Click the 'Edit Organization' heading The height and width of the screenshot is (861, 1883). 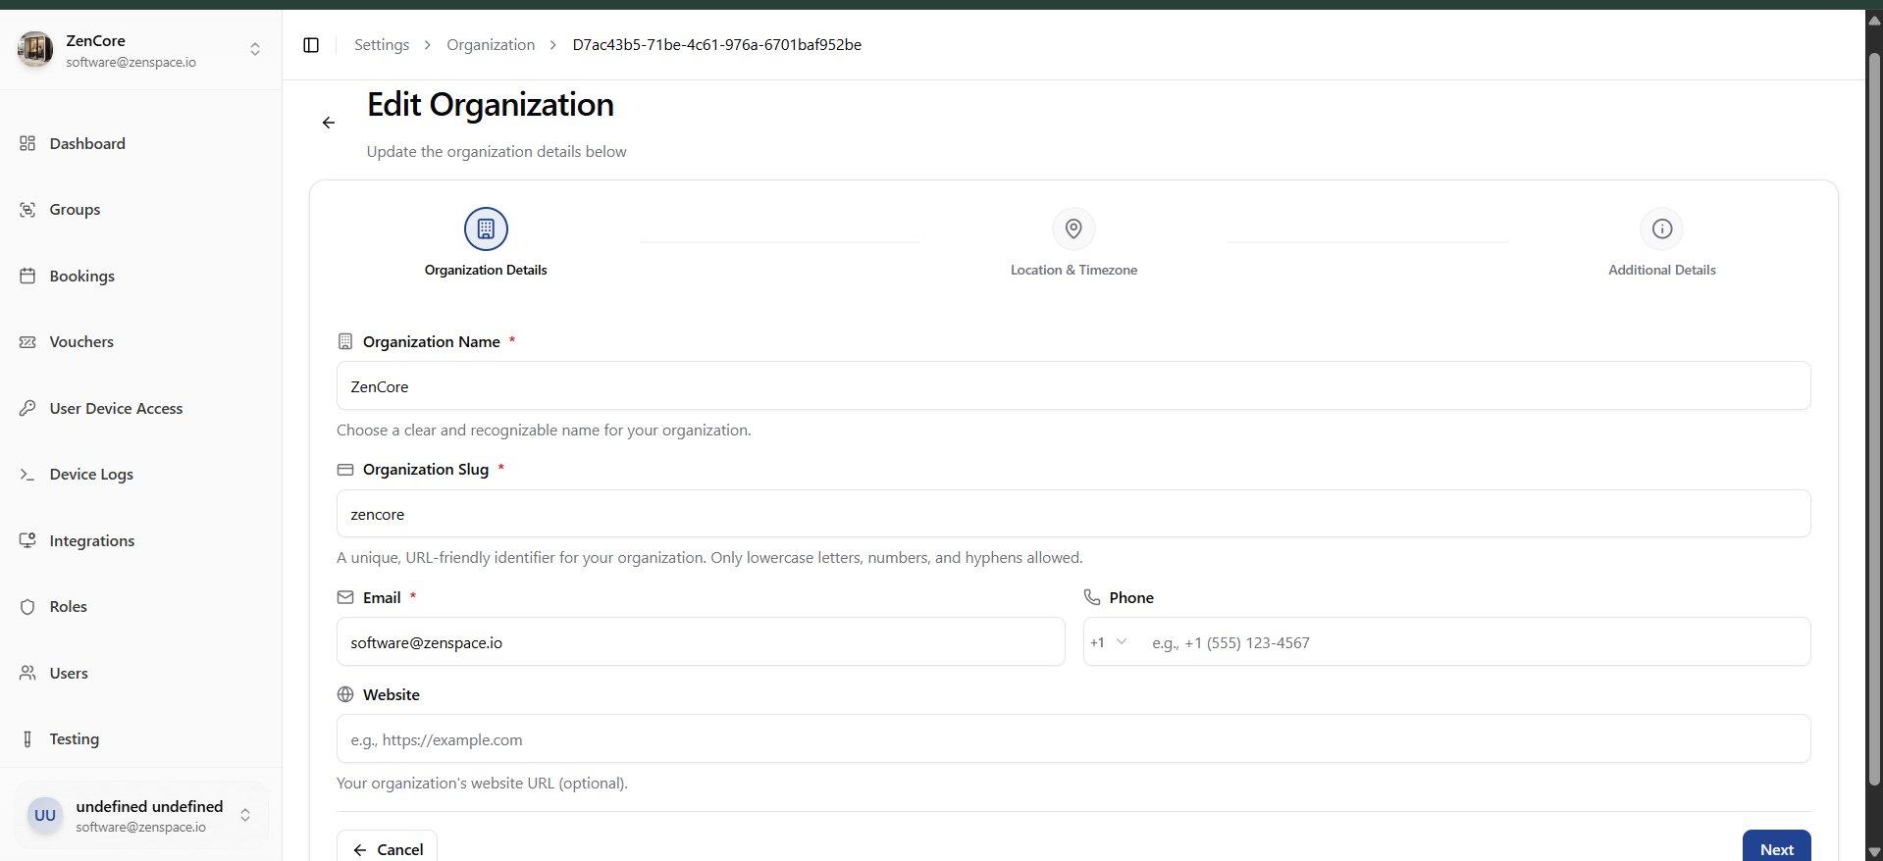[x=491, y=105]
